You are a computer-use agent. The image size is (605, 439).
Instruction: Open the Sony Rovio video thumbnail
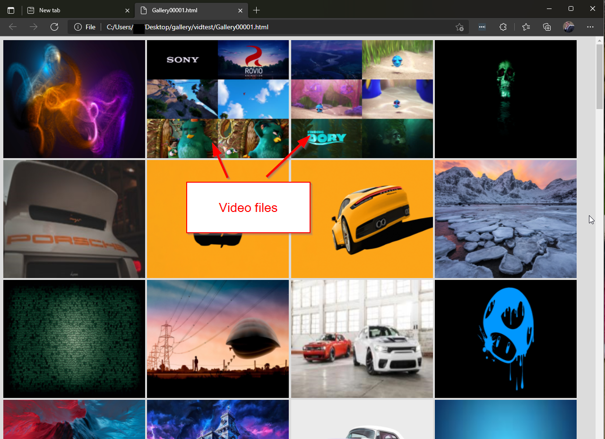[218, 99]
